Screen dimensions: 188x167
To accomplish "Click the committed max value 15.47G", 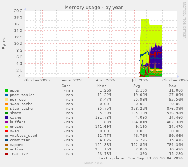I will [x=176, y=140].
